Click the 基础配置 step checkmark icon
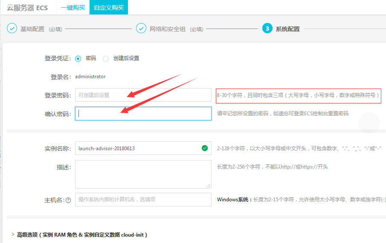 coord(12,29)
